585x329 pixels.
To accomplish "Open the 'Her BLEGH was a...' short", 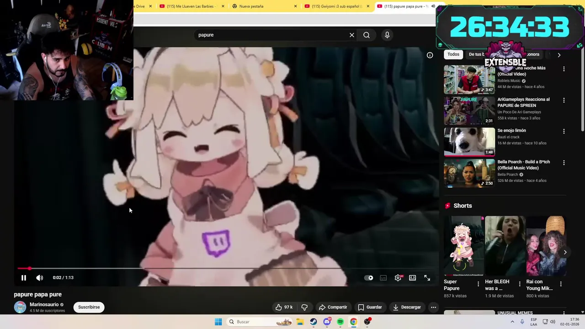I will coord(505,246).
